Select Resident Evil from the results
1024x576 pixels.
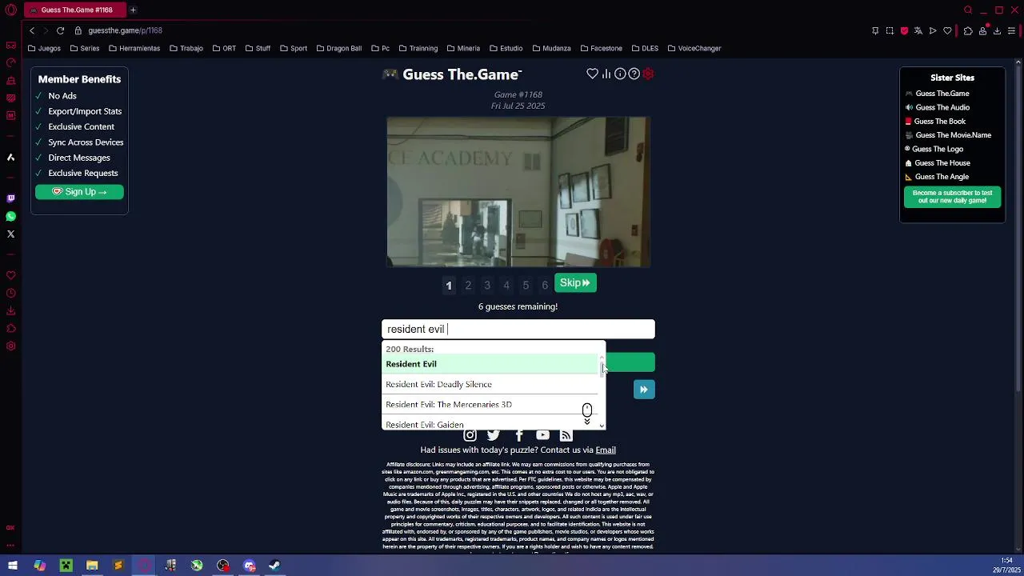point(490,364)
